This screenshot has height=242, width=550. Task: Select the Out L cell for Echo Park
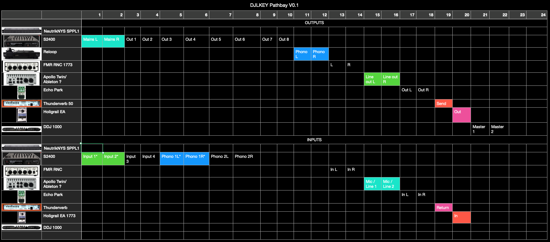click(x=408, y=93)
